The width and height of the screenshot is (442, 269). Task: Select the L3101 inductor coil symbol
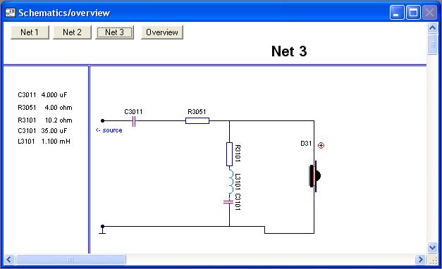coord(231,182)
